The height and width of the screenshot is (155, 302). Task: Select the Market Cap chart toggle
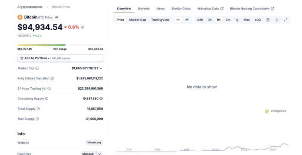point(137,20)
